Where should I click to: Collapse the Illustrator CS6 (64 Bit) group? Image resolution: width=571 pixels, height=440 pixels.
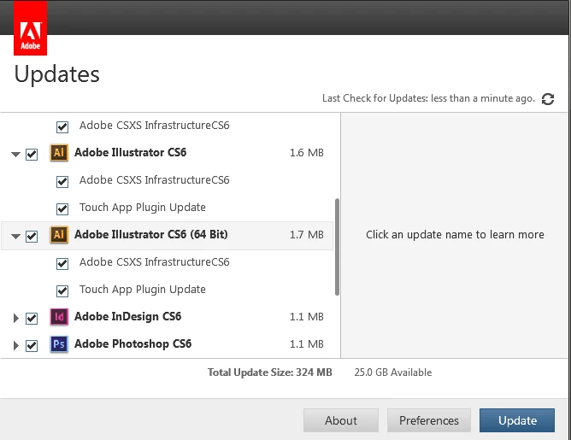coord(15,237)
